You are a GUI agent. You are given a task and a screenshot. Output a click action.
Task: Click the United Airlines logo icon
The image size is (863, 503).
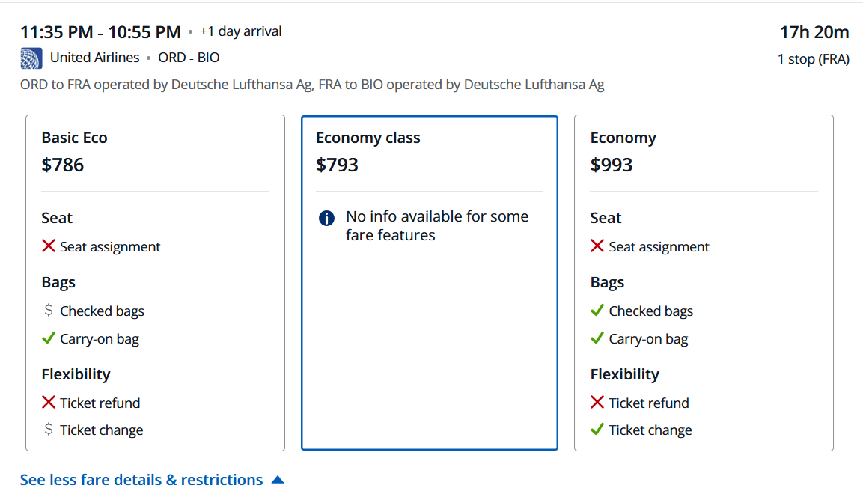point(31,58)
